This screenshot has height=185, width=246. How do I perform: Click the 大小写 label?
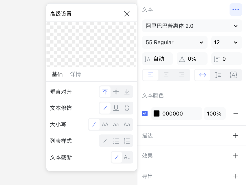pyautogui.click(x=58, y=125)
